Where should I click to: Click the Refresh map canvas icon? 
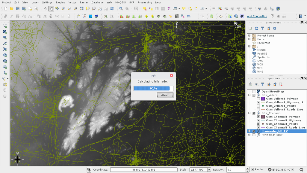click(112, 9)
